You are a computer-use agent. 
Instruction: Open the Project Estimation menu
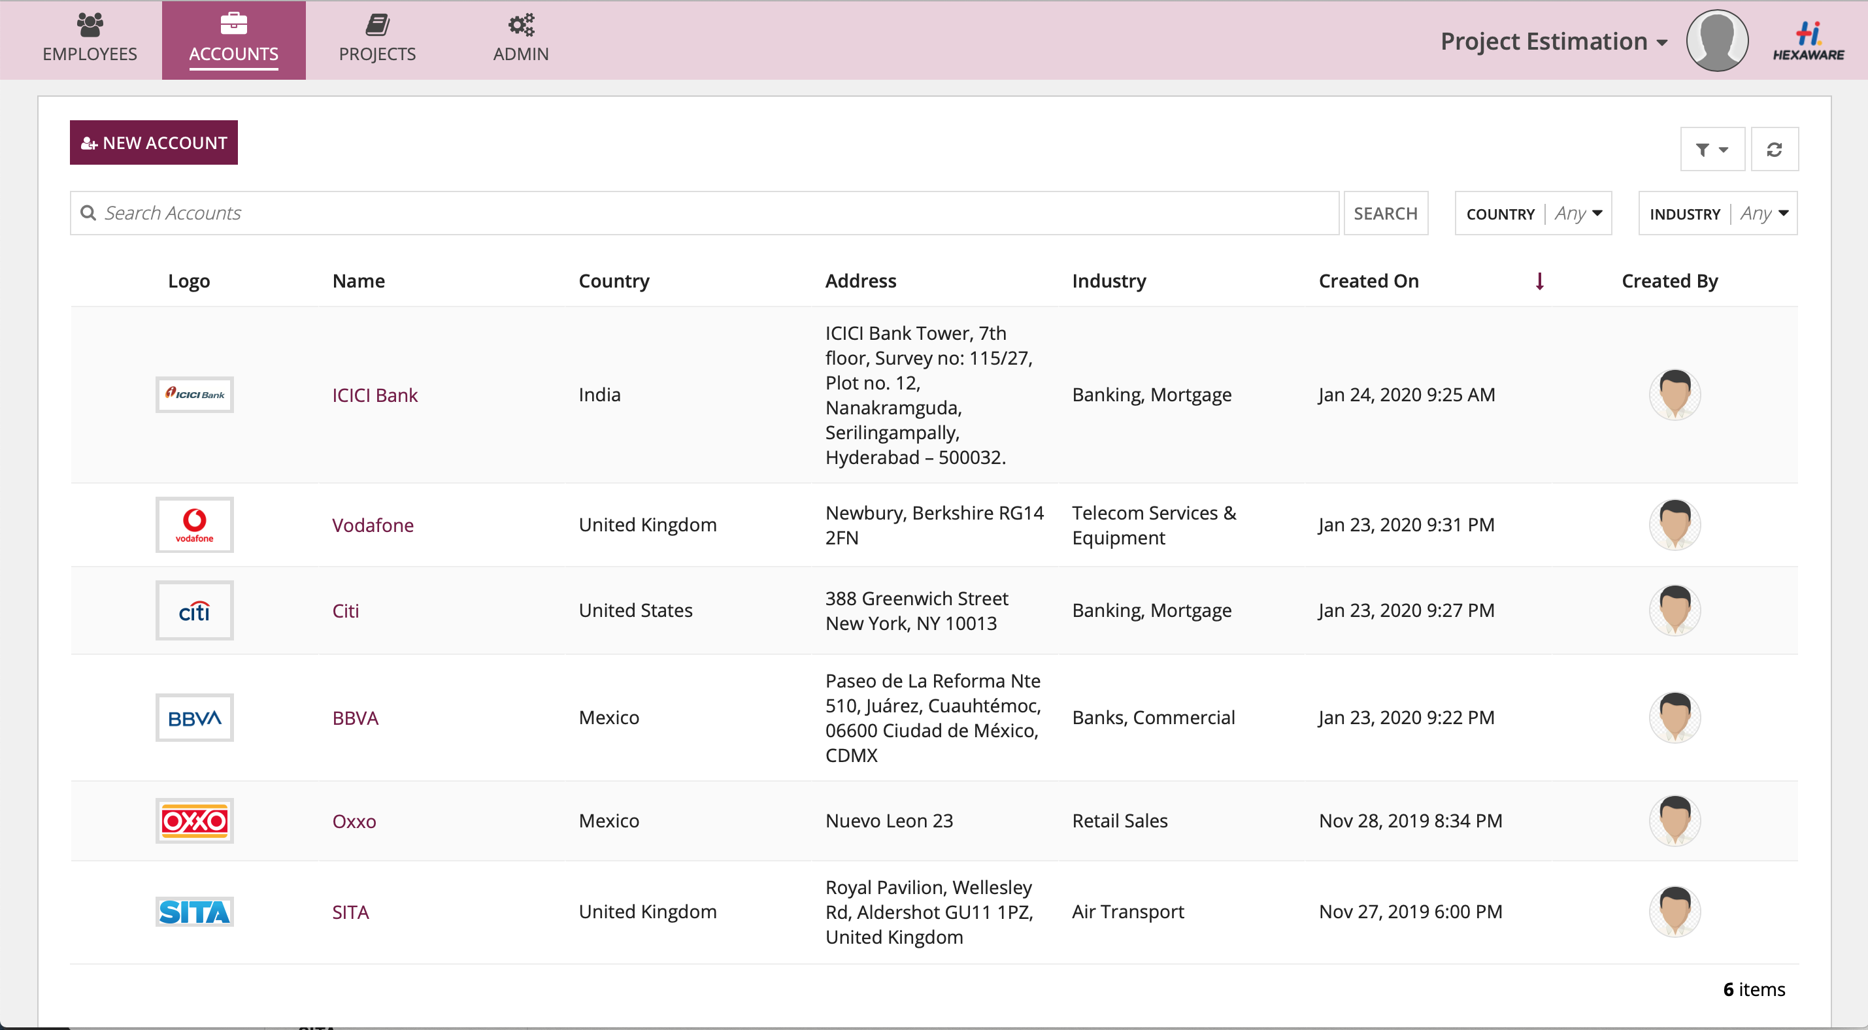coord(1553,42)
